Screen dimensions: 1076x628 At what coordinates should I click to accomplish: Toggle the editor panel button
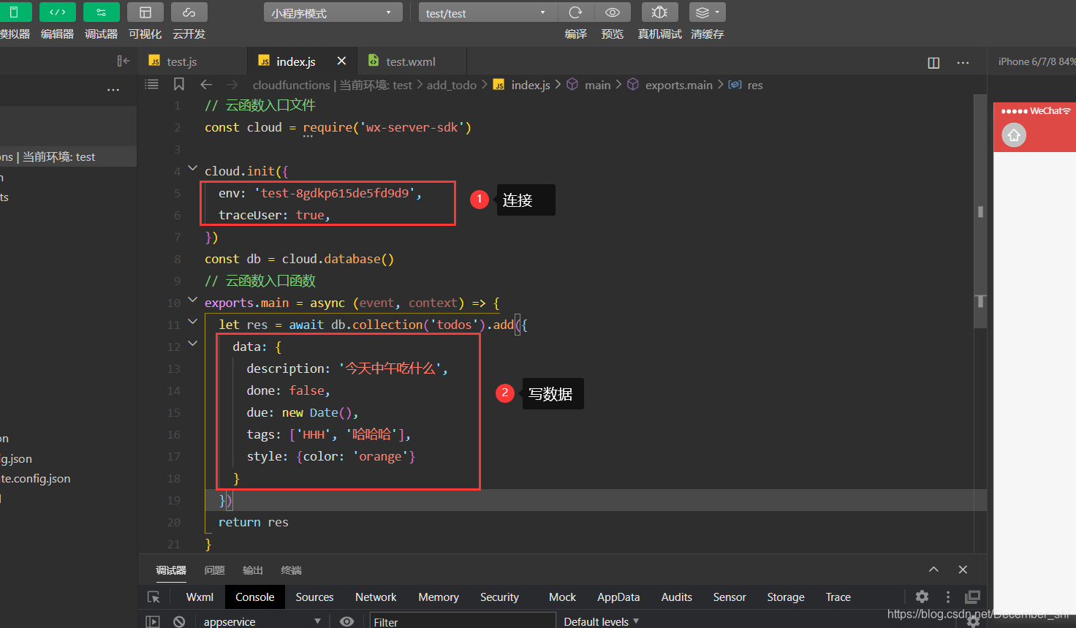tap(58, 12)
